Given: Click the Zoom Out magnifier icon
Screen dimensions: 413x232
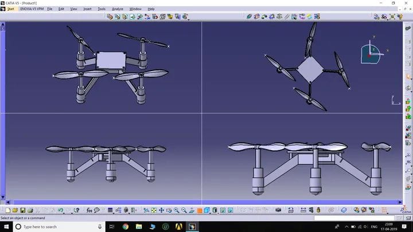Looking at the screenshot, I should [184, 210].
